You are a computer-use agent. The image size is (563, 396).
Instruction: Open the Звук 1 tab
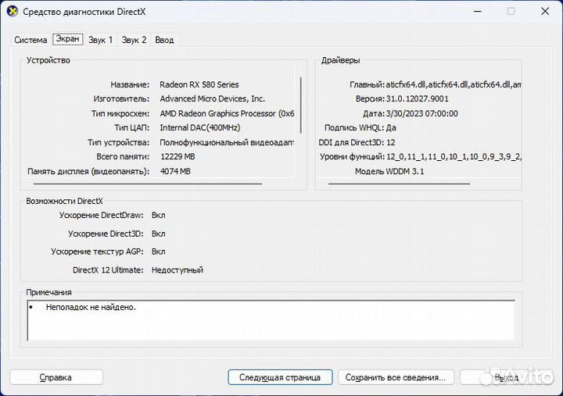tap(100, 40)
